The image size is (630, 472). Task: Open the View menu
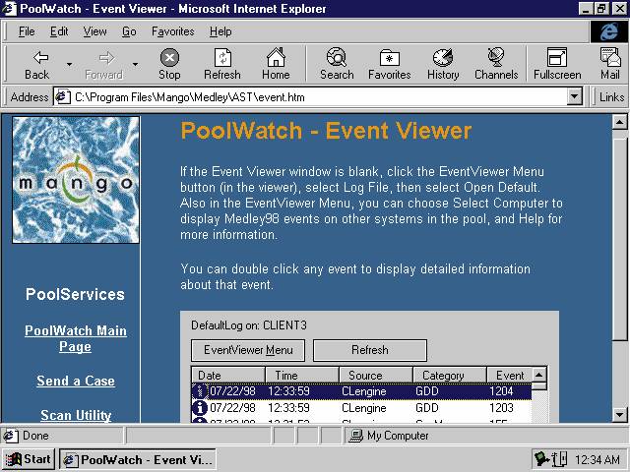tap(94, 31)
